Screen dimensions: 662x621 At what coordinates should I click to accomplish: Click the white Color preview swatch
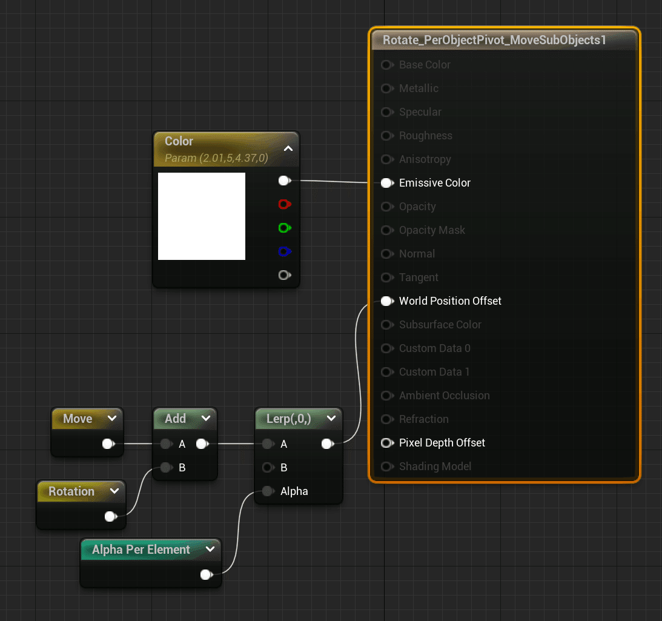point(202,216)
